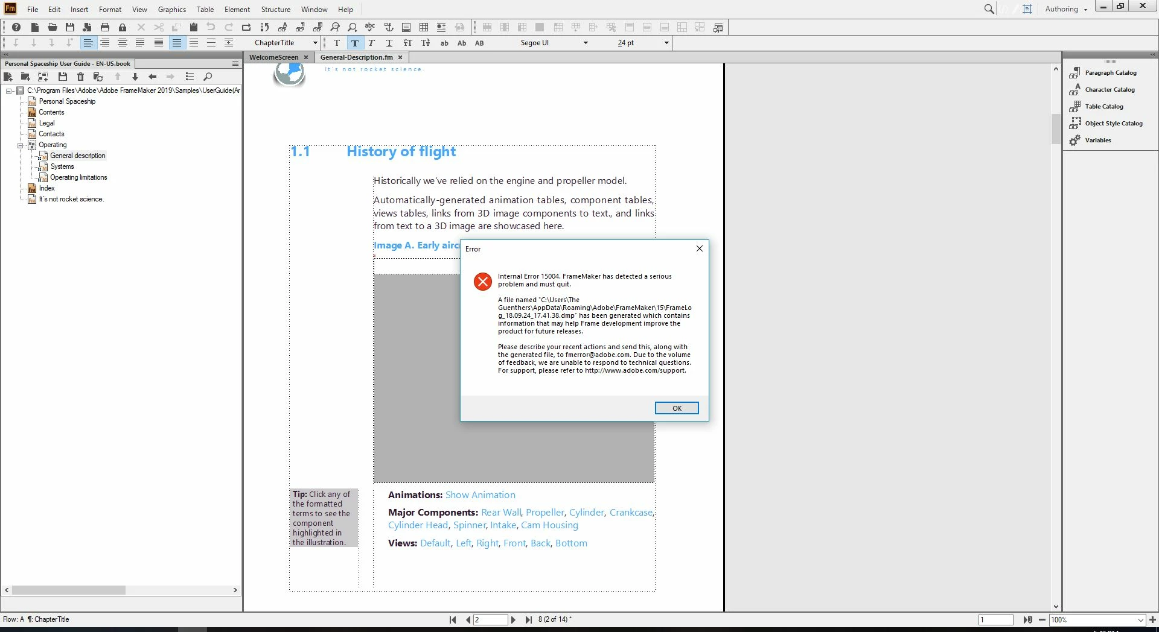Set uppercase with the 'AB' icon

(479, 43)
